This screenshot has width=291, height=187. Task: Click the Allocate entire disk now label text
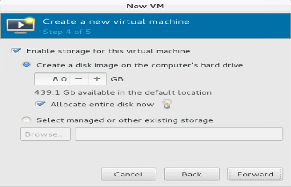pos(103,104)
